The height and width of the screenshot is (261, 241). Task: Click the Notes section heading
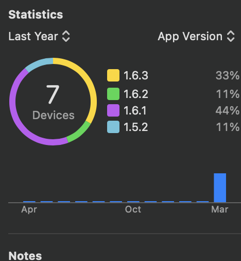[25, 256]
